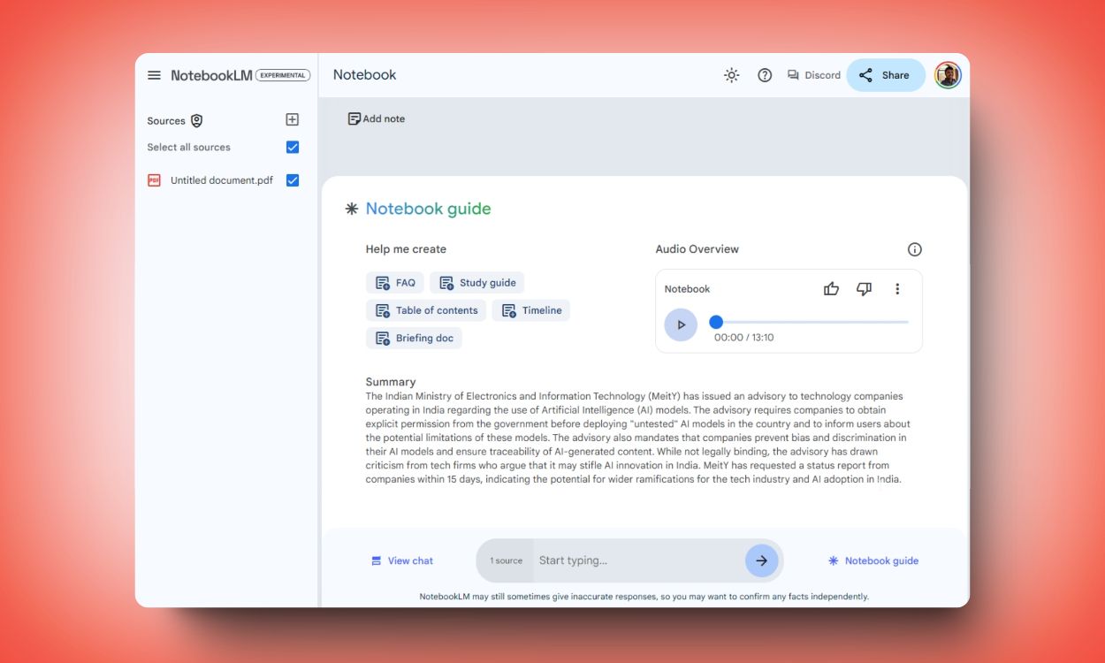Share the notebook

point(885,75)
